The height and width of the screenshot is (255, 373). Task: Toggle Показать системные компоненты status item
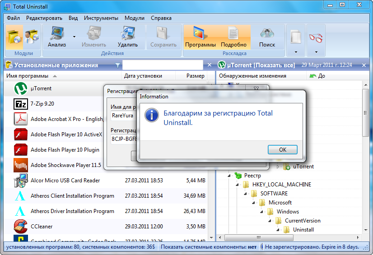click(209, 247)
